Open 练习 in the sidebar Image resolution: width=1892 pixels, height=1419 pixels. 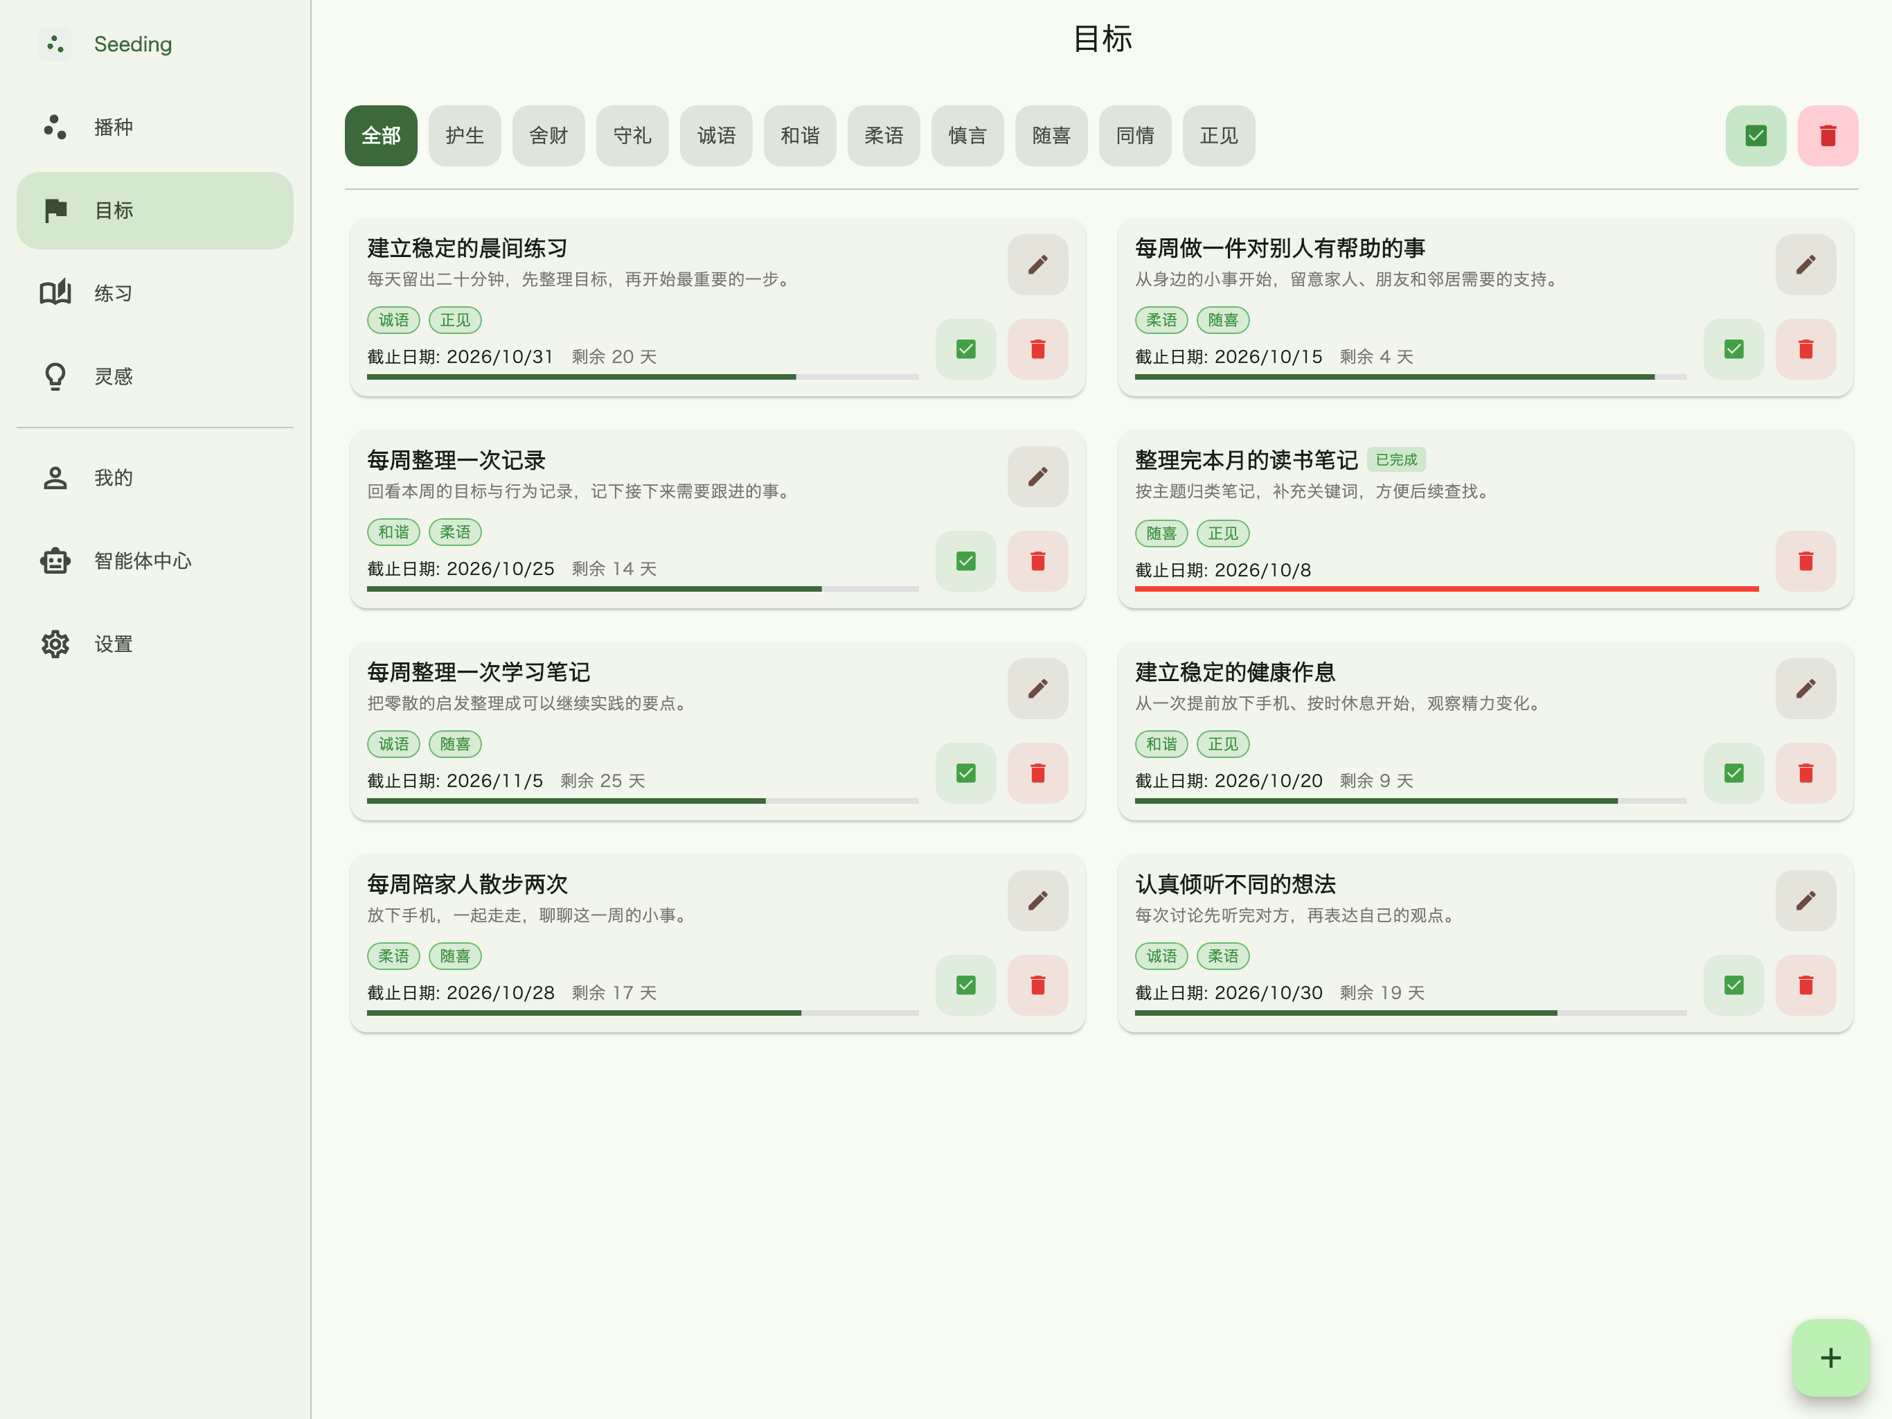pyautogui.click(x=155, y=294)
